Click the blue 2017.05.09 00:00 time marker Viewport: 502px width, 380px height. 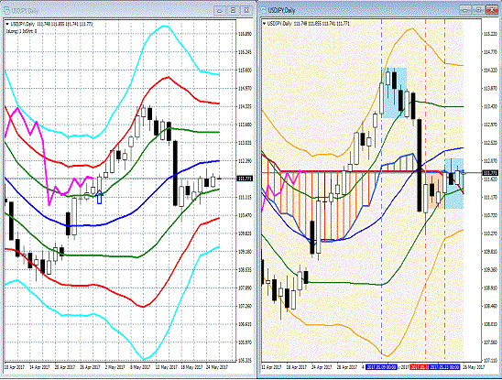[x=381, y=367]
